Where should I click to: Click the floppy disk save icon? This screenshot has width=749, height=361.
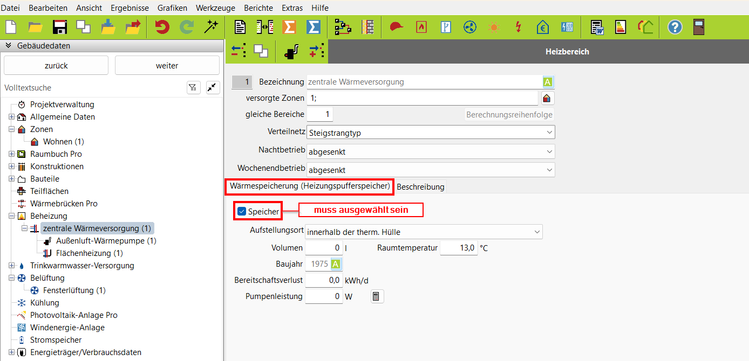tap(59, 27)
